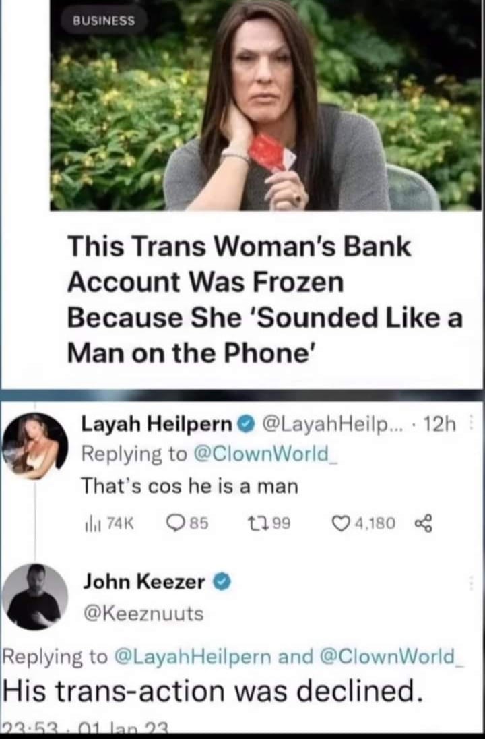485x739 pixels.
Task: Click the BUSINESS category tag
Action: click(104, 21)
